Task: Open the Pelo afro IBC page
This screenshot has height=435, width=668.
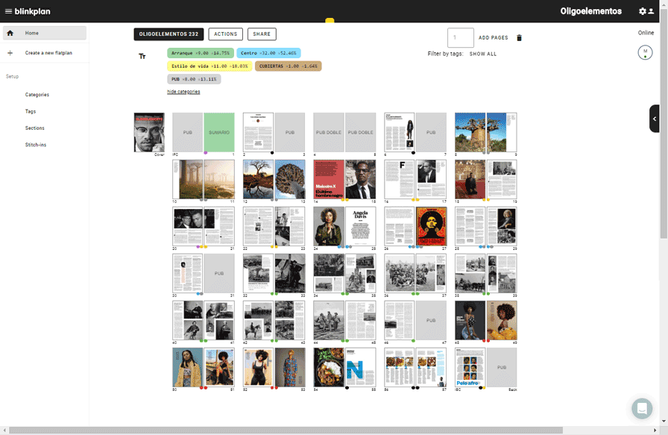Action: [x=470, y=367]
